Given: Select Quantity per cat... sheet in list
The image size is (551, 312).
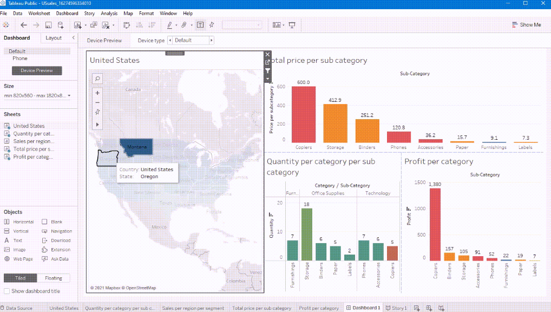Looking at the screenshot, I should [34, 134].
